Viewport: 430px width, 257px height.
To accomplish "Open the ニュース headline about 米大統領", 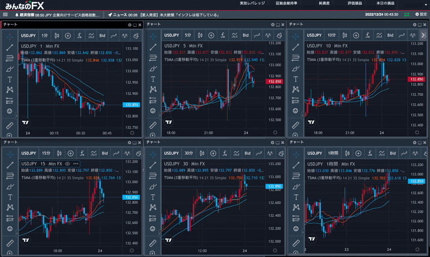I will [x=164, y=15].
